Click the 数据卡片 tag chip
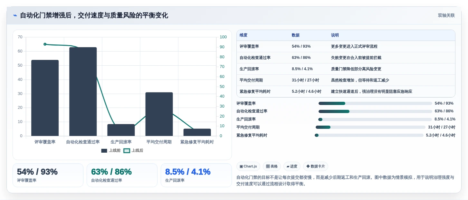 pos(316,167)
